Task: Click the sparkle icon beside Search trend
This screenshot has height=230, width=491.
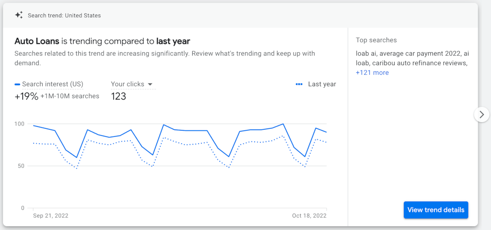Action: (19, 15)
